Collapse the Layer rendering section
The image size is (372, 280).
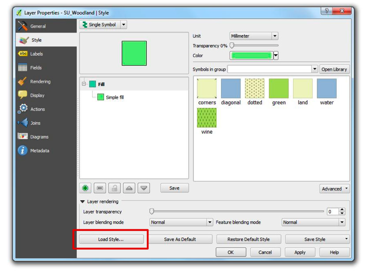point(83,202)
